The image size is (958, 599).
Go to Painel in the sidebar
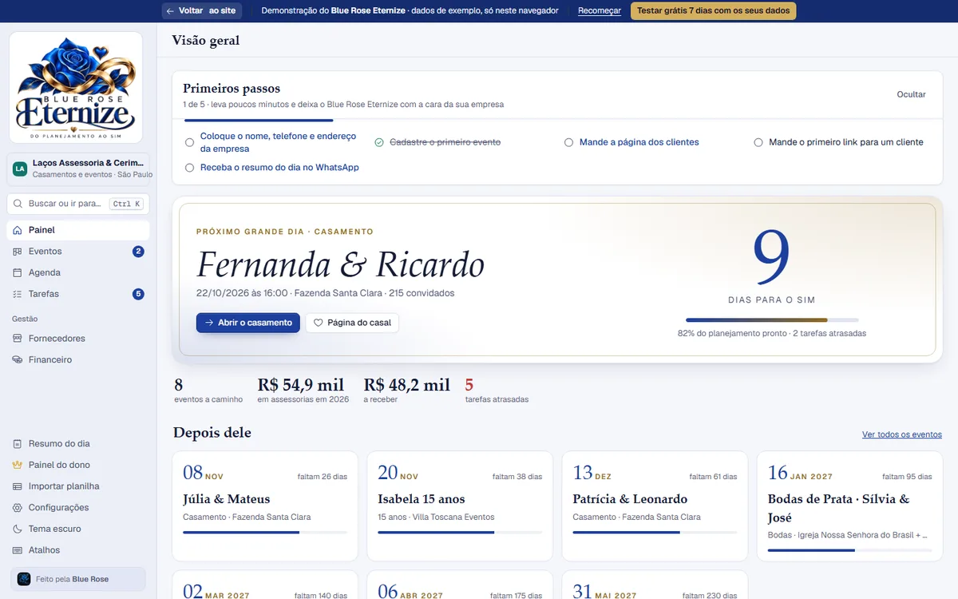tap(78, 230)
